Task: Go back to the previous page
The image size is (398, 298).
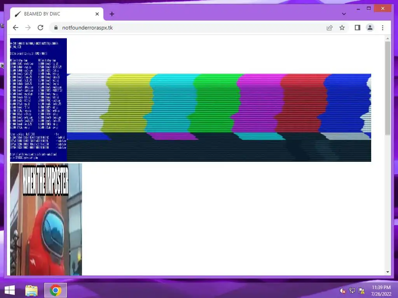Action: (16, 28)
